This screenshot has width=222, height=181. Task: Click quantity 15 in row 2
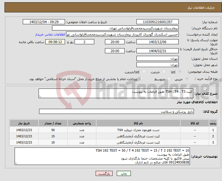(53, 136)
